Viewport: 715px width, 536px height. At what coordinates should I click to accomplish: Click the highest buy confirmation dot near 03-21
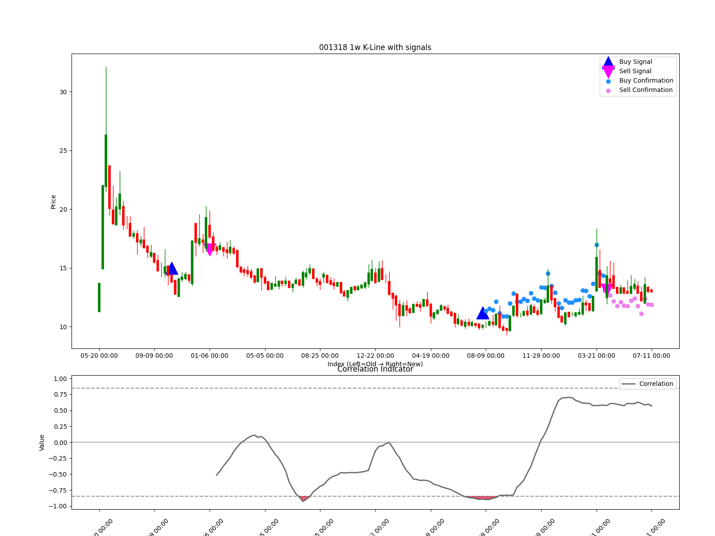597,245
